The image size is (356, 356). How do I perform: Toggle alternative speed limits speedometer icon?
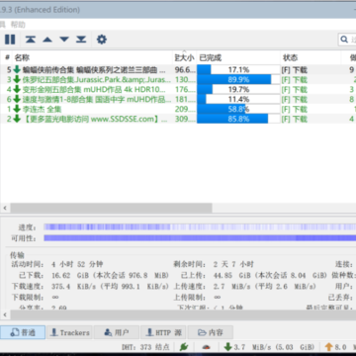(207, 347)
